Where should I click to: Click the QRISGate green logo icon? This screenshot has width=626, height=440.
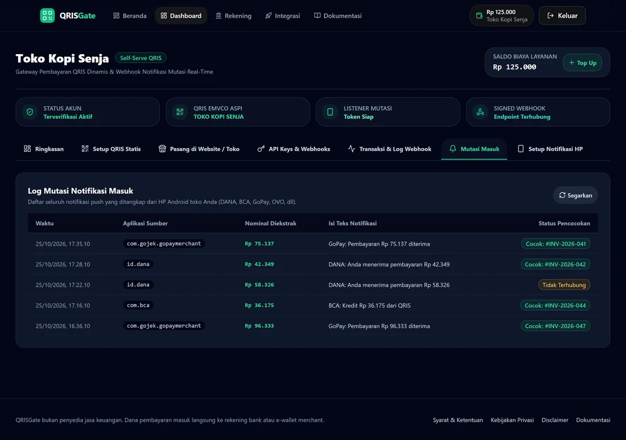(47, 15)
